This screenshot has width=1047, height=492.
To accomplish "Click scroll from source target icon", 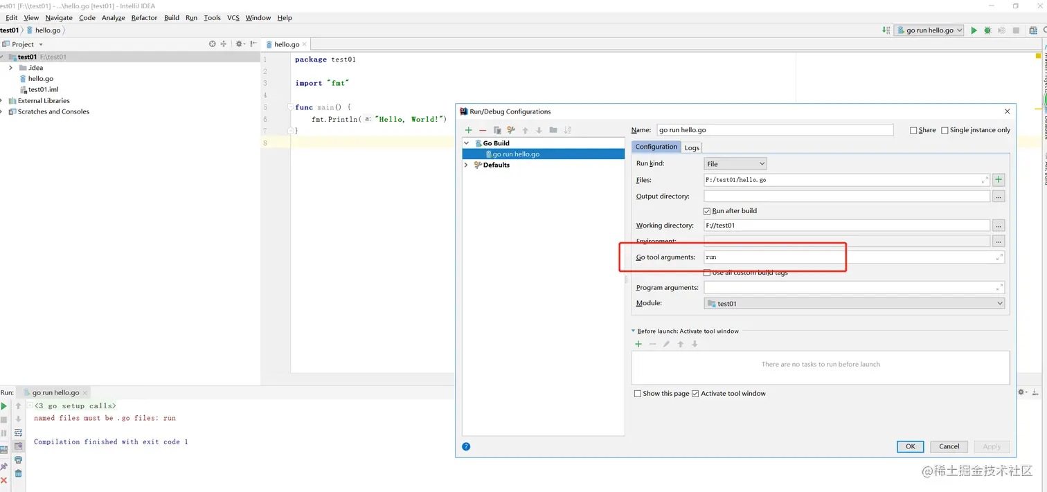I will [213, 44].
